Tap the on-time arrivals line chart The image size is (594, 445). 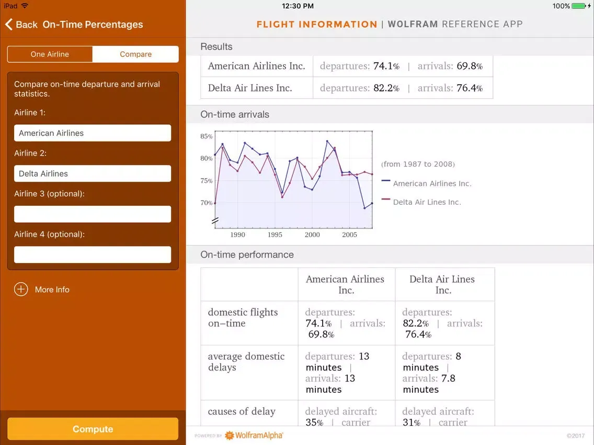click(293, 179)
